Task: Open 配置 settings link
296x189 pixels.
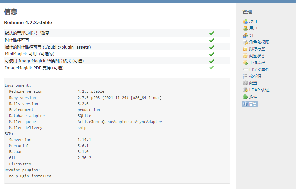Action: point(253,83)
